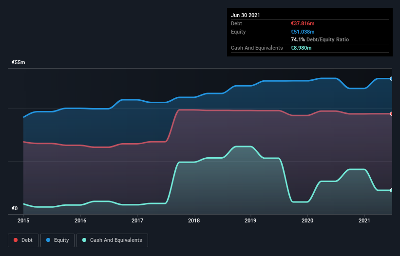Screen dimensions: 400x256
Task: Toggle Cash And Equivalents legend button
Action: (x=112, y=240)
